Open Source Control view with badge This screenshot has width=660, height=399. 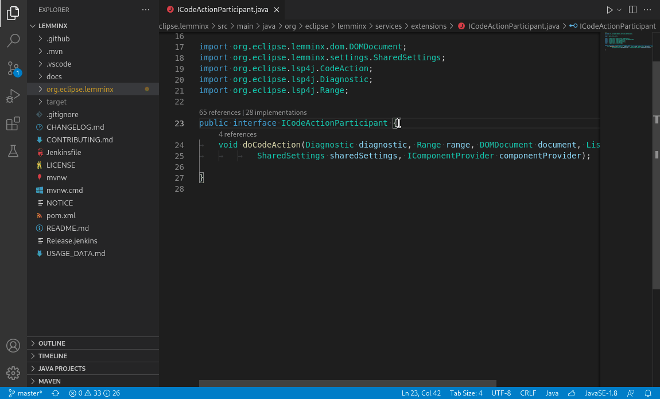13,68
